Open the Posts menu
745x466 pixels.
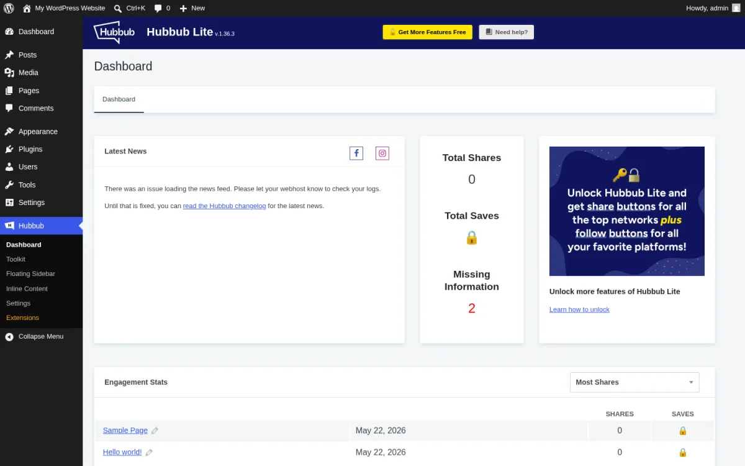point(41,55)
